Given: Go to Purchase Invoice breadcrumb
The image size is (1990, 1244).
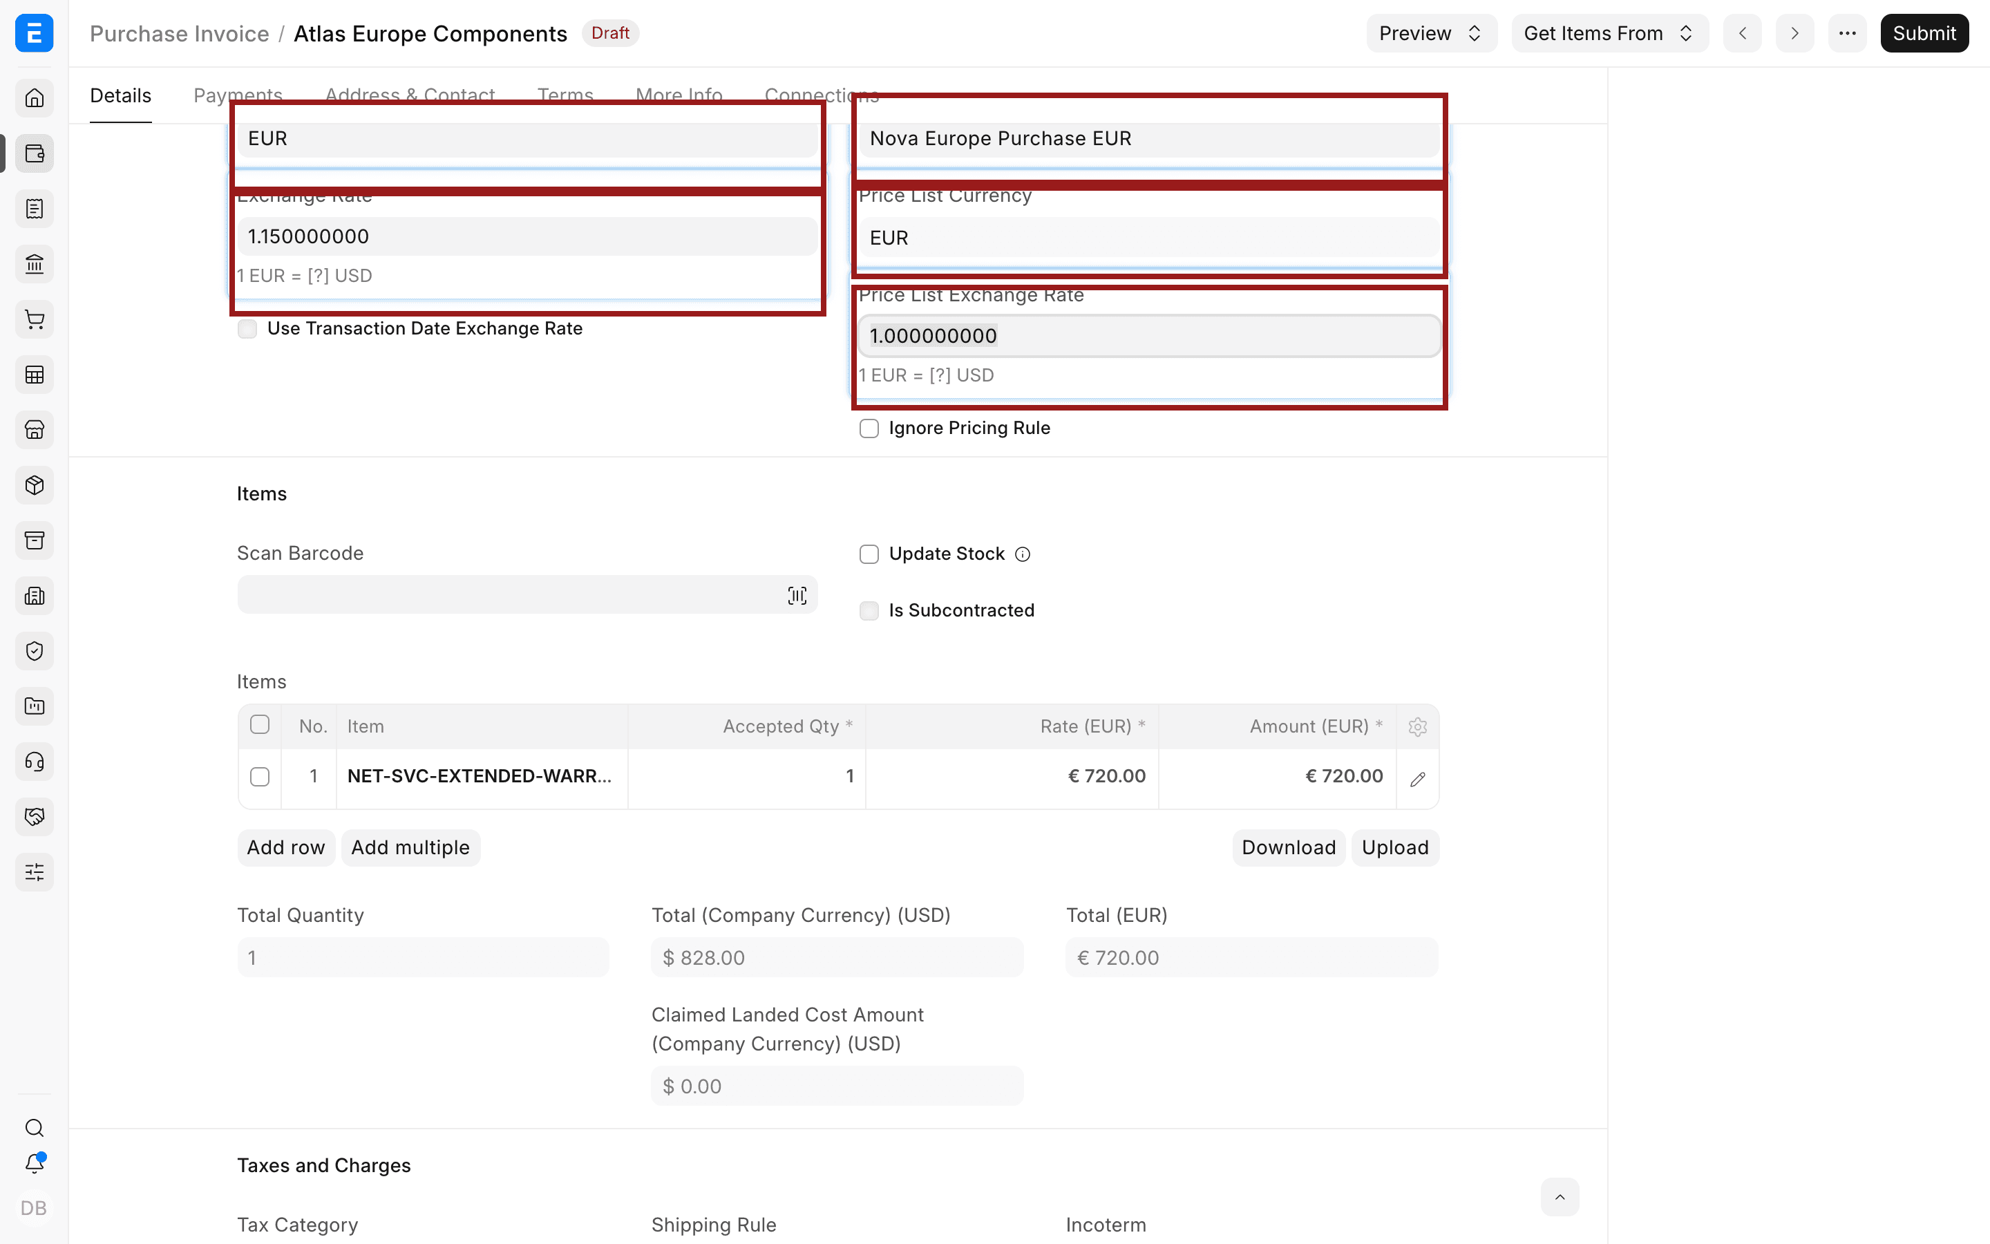Looking at the screenshot, I should (x=179, y=34).
